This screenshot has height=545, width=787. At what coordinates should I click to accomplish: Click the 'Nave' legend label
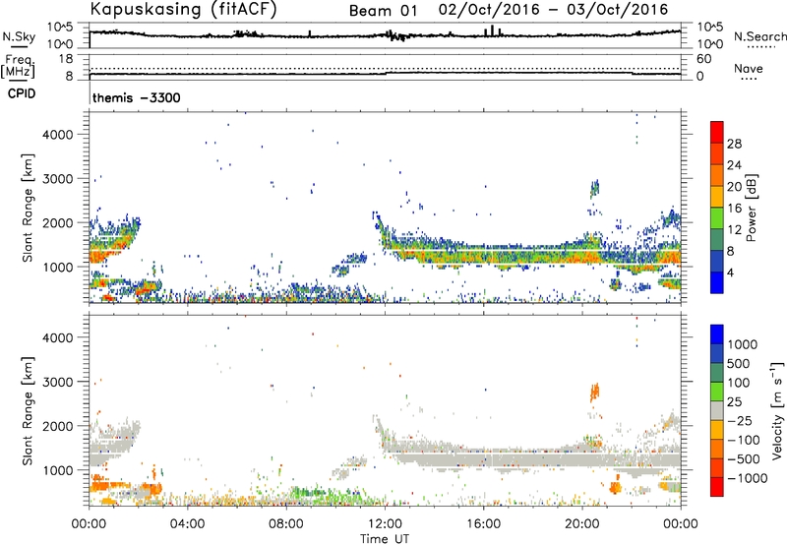pyautogui.click(x=749, y=68)
